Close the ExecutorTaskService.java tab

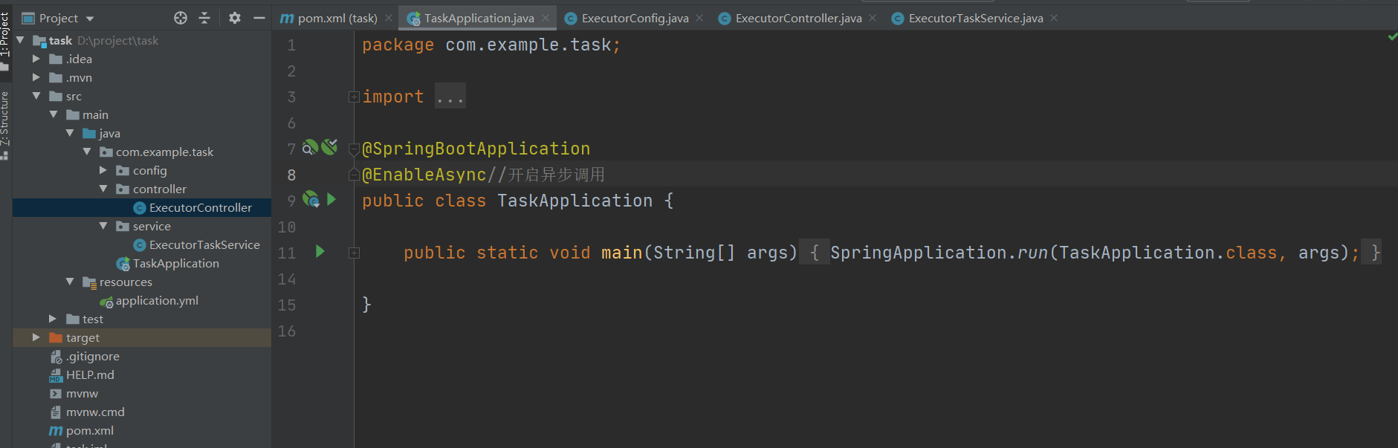[1054, 18]
